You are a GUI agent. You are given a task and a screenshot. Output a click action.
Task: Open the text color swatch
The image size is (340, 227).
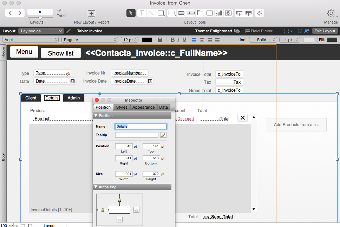(x=147, y=40)
